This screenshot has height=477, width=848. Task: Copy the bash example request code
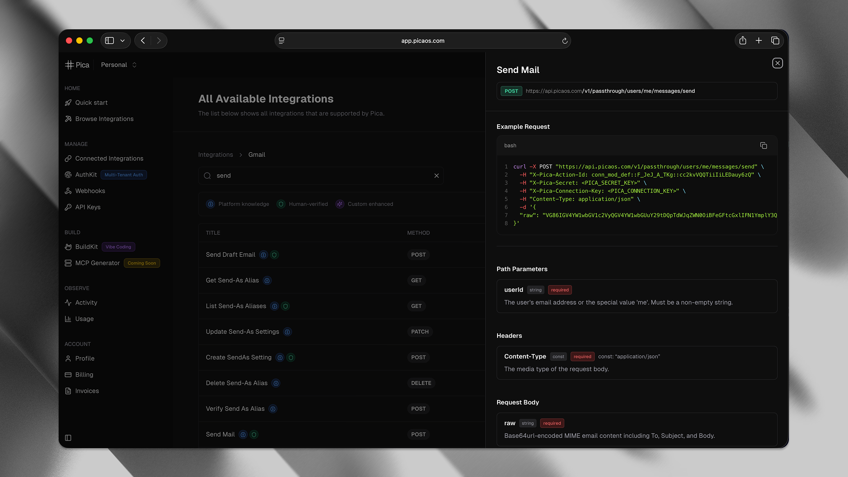click(763, 145)
